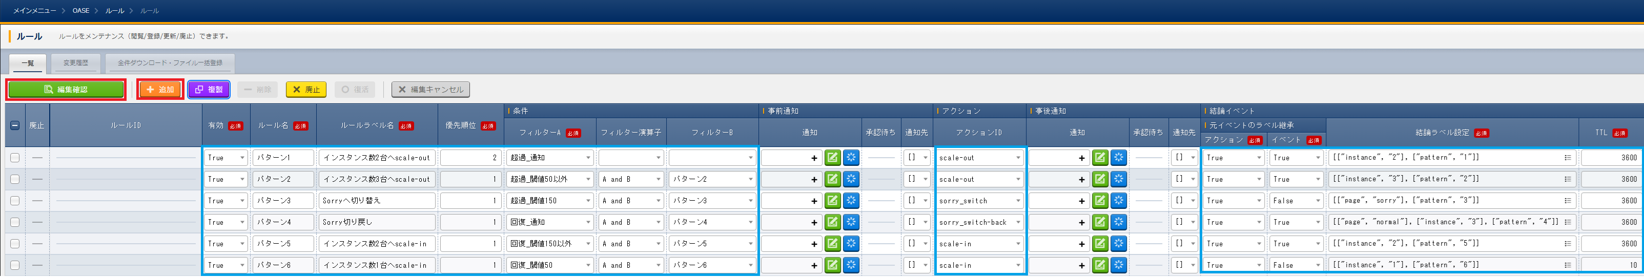Toggle the select-all checkbox in table header
The height and width of the screenshot is (277, 1644).
tap(15, 126)
